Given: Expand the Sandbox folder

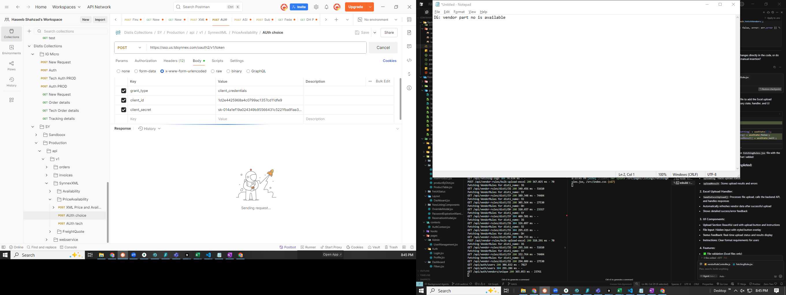Looking at the screenshot, I should (36, 135).
